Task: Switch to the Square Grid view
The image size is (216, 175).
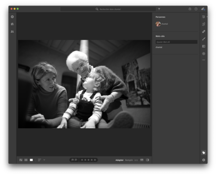Action: (x=26, y=160)
